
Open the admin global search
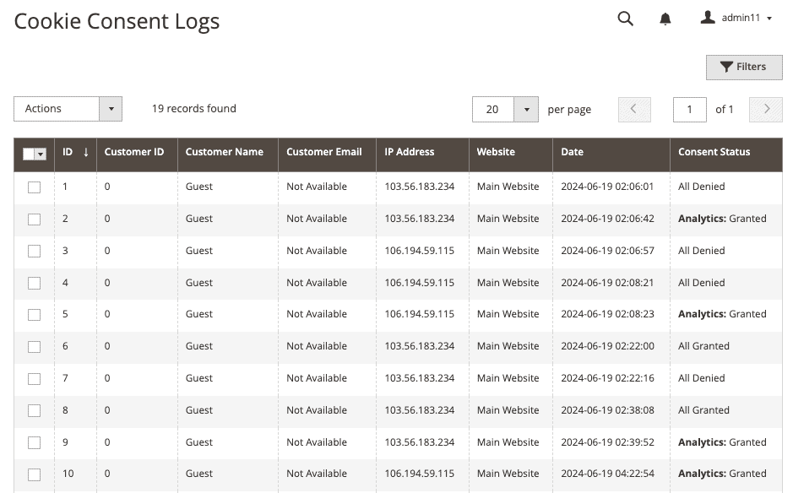[x=625, y=19]
